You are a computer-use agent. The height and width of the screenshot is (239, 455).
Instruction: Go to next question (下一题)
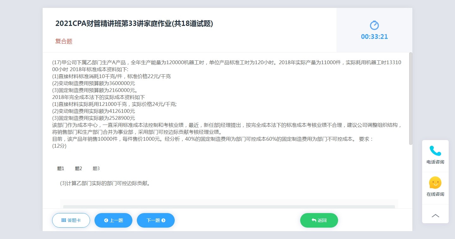tap(156, 220)
